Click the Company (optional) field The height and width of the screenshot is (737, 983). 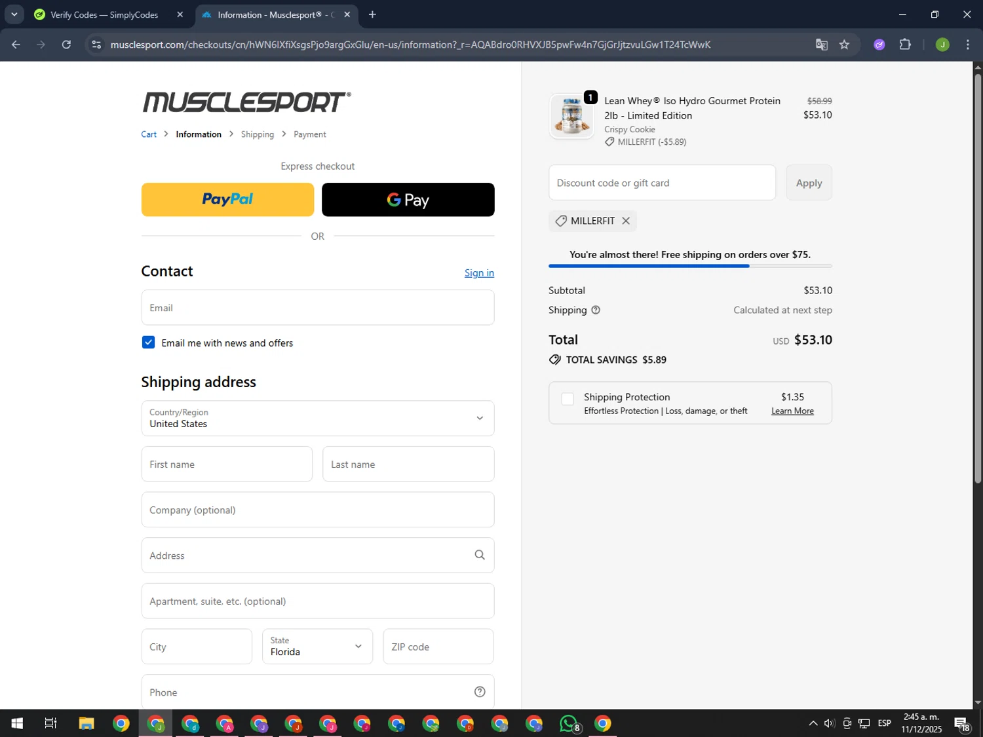[318, 510]
